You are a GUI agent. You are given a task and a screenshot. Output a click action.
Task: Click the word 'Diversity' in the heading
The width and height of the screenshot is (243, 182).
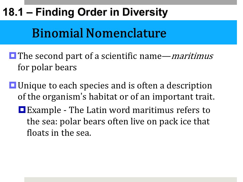click(145, 12)
